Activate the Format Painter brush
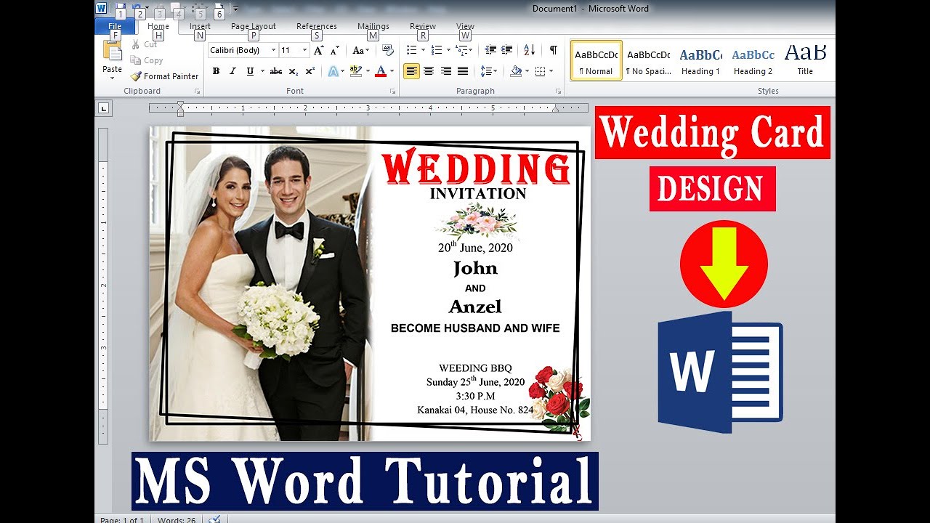The width and height of the screenshot is (930, 523). 165,76
